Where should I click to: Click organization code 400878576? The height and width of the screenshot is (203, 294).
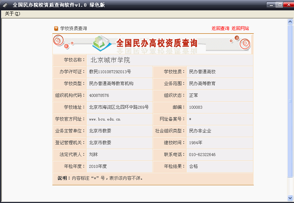(99, 95)
